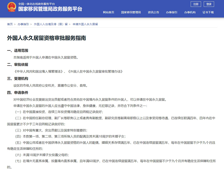
Task: Click the 一、适用范围 section heading
Action: coord(18,51)
